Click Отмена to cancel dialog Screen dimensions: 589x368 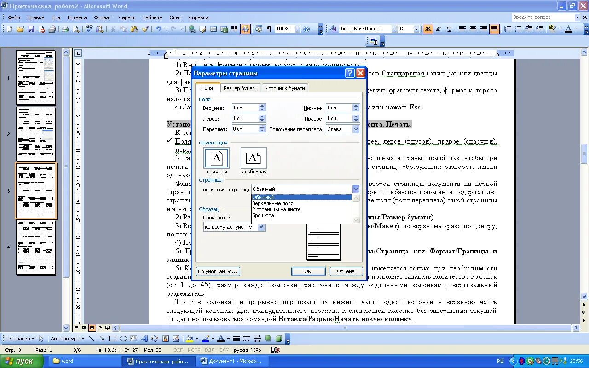tap(346, 271)
